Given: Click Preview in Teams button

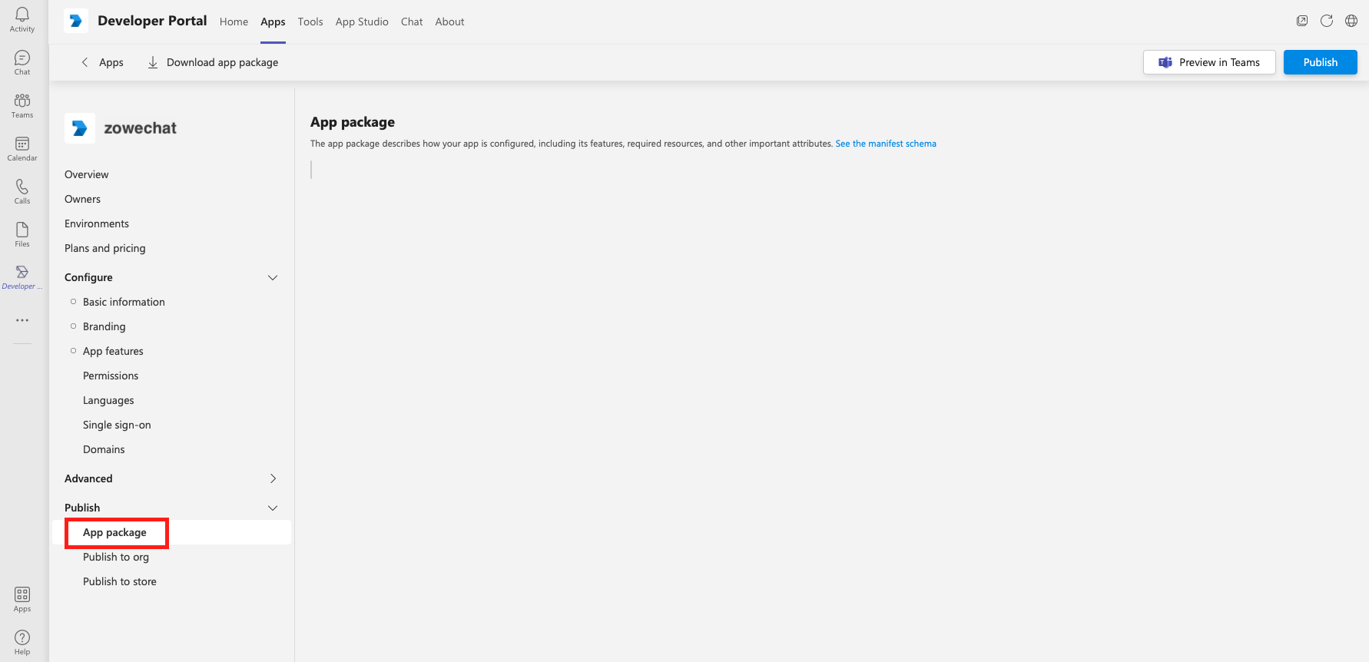Looking at the screenshot, I should click(x=1209, y=62).
